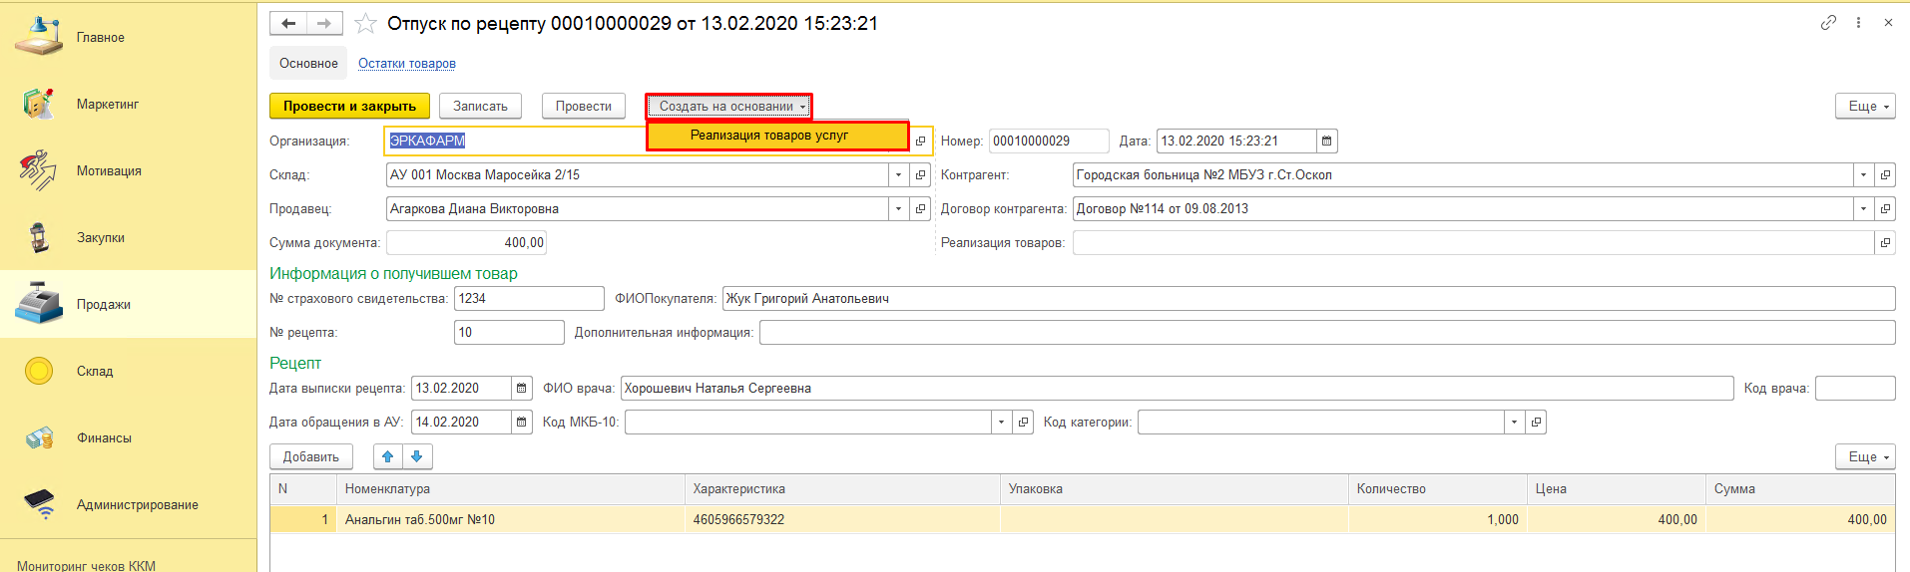Open the Склад field's linked record icon
Screen dimensions: 1910x572
(x=920, y=175)
